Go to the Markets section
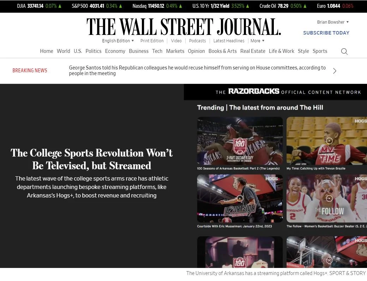The width and height of the screenshot is (367, 281). [x=175, y=51]
